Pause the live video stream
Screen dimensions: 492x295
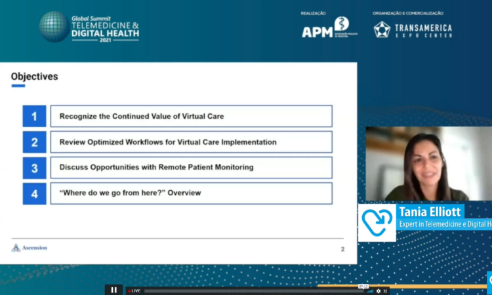pos(113,290)
